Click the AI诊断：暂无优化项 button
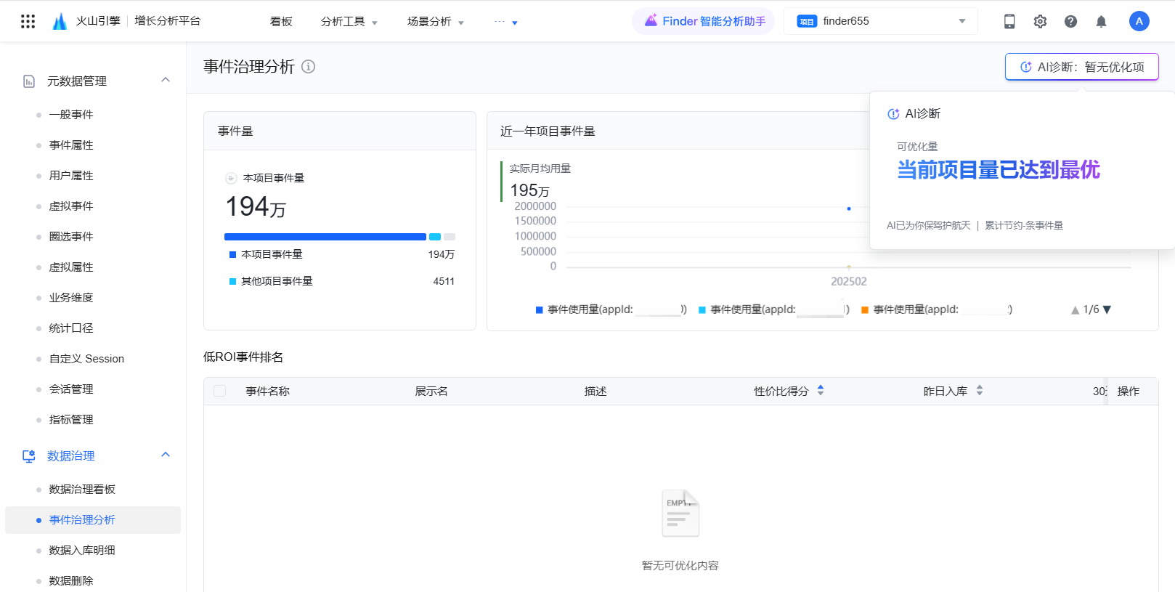Viewport: 1175px width, 592px height. click(1081, 67)
